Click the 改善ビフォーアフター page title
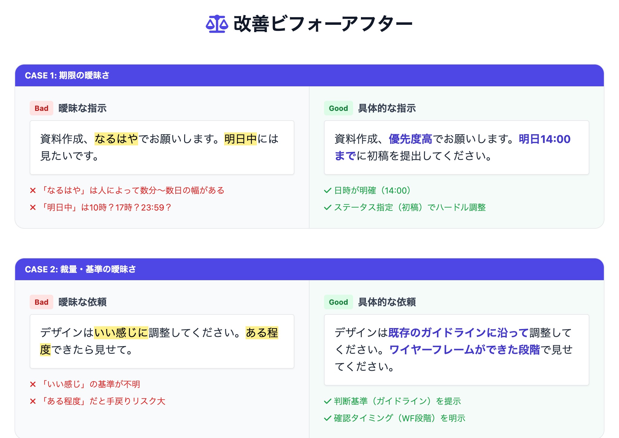The width and height of the screenshot is (619, 438). [323, 24]
